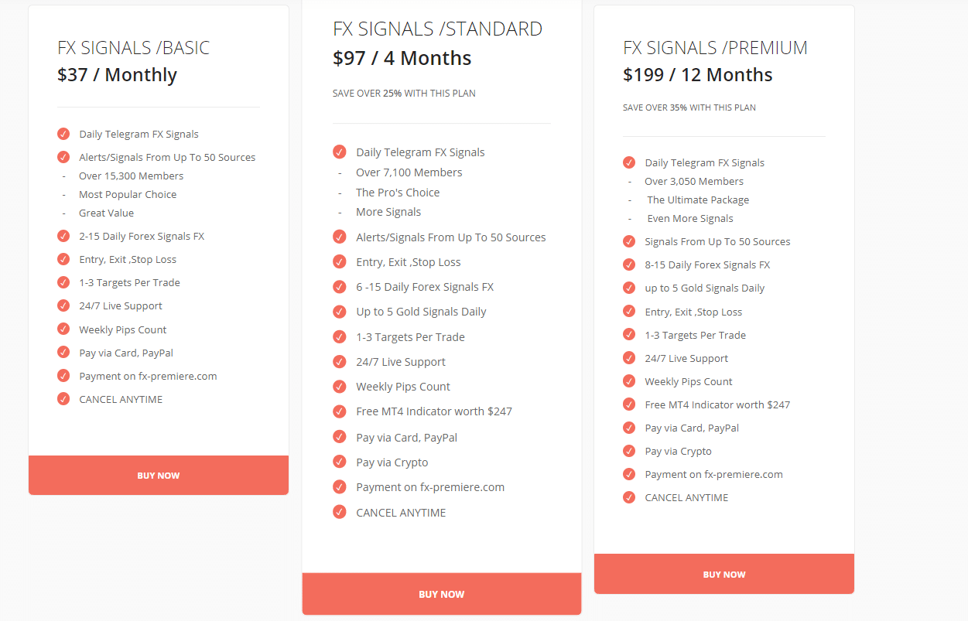Click checkmark next to Basic 24/7 Live Support
The width and height of the screenshot is (968, 621).
(63, 305)
